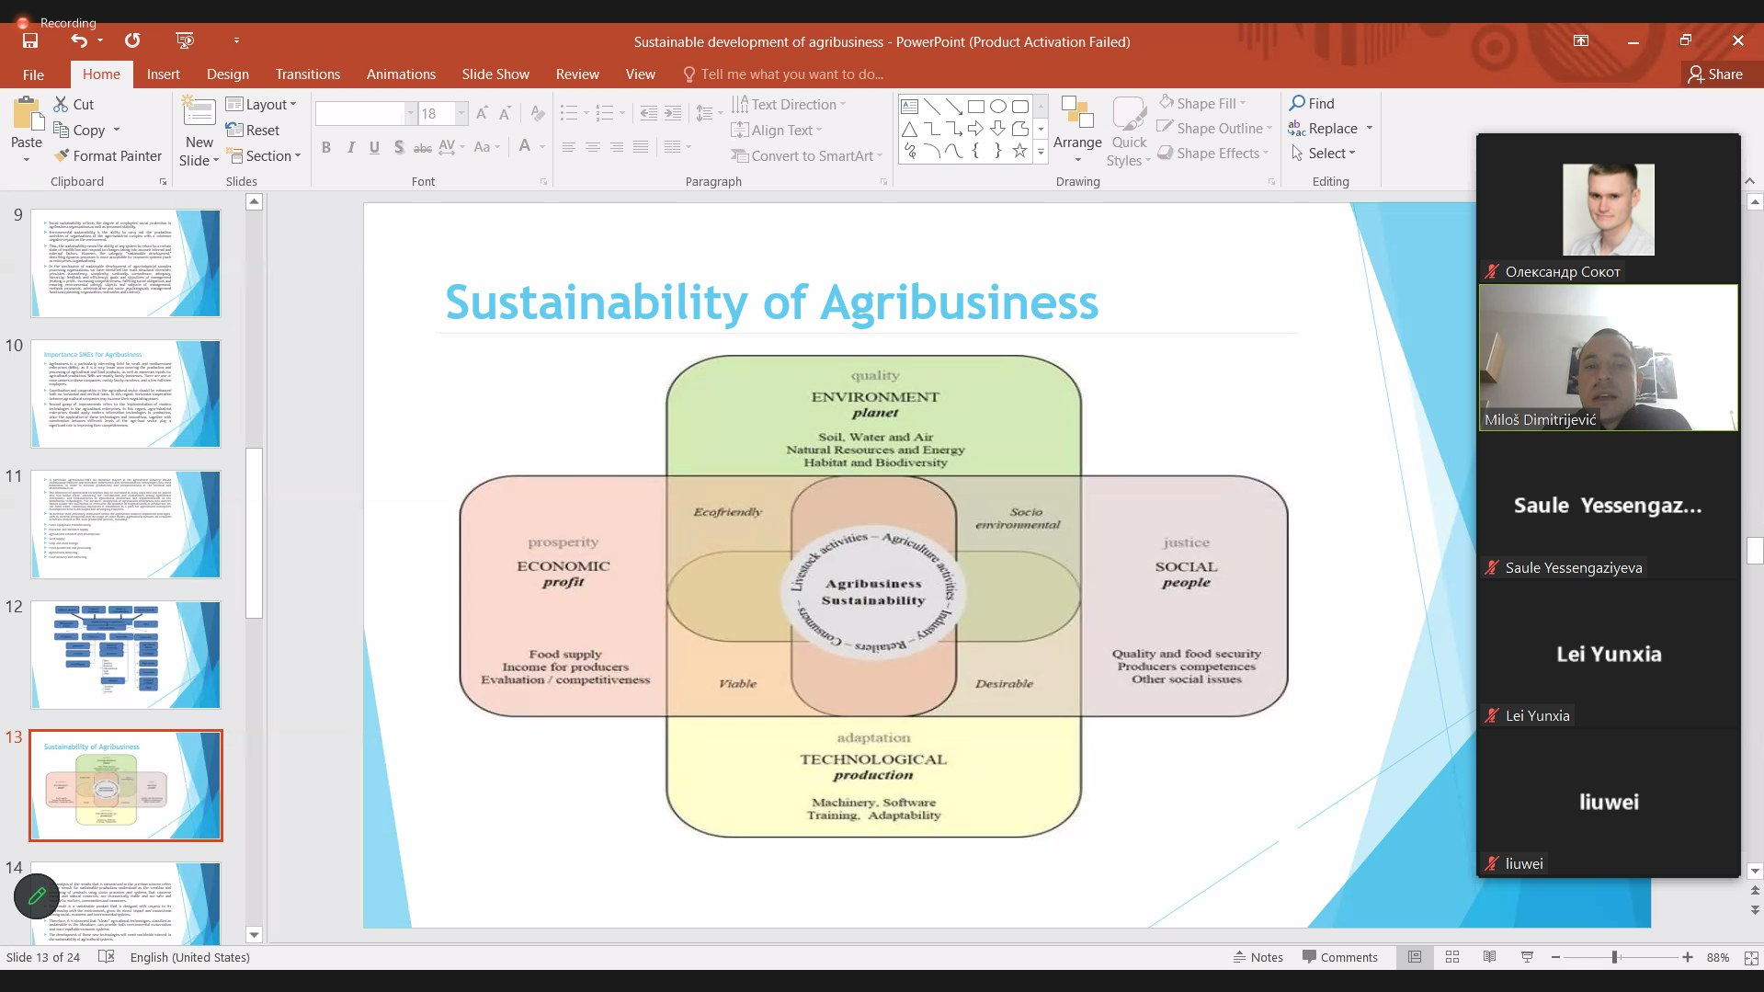Click the Save icon in quick access toolbar
1764x992 pixels.
(30, 40)
